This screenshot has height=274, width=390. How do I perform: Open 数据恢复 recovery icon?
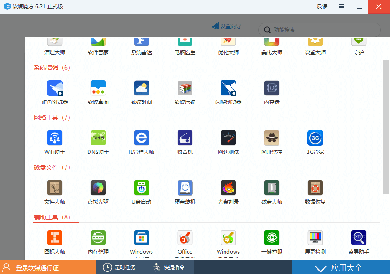point(315,188)
